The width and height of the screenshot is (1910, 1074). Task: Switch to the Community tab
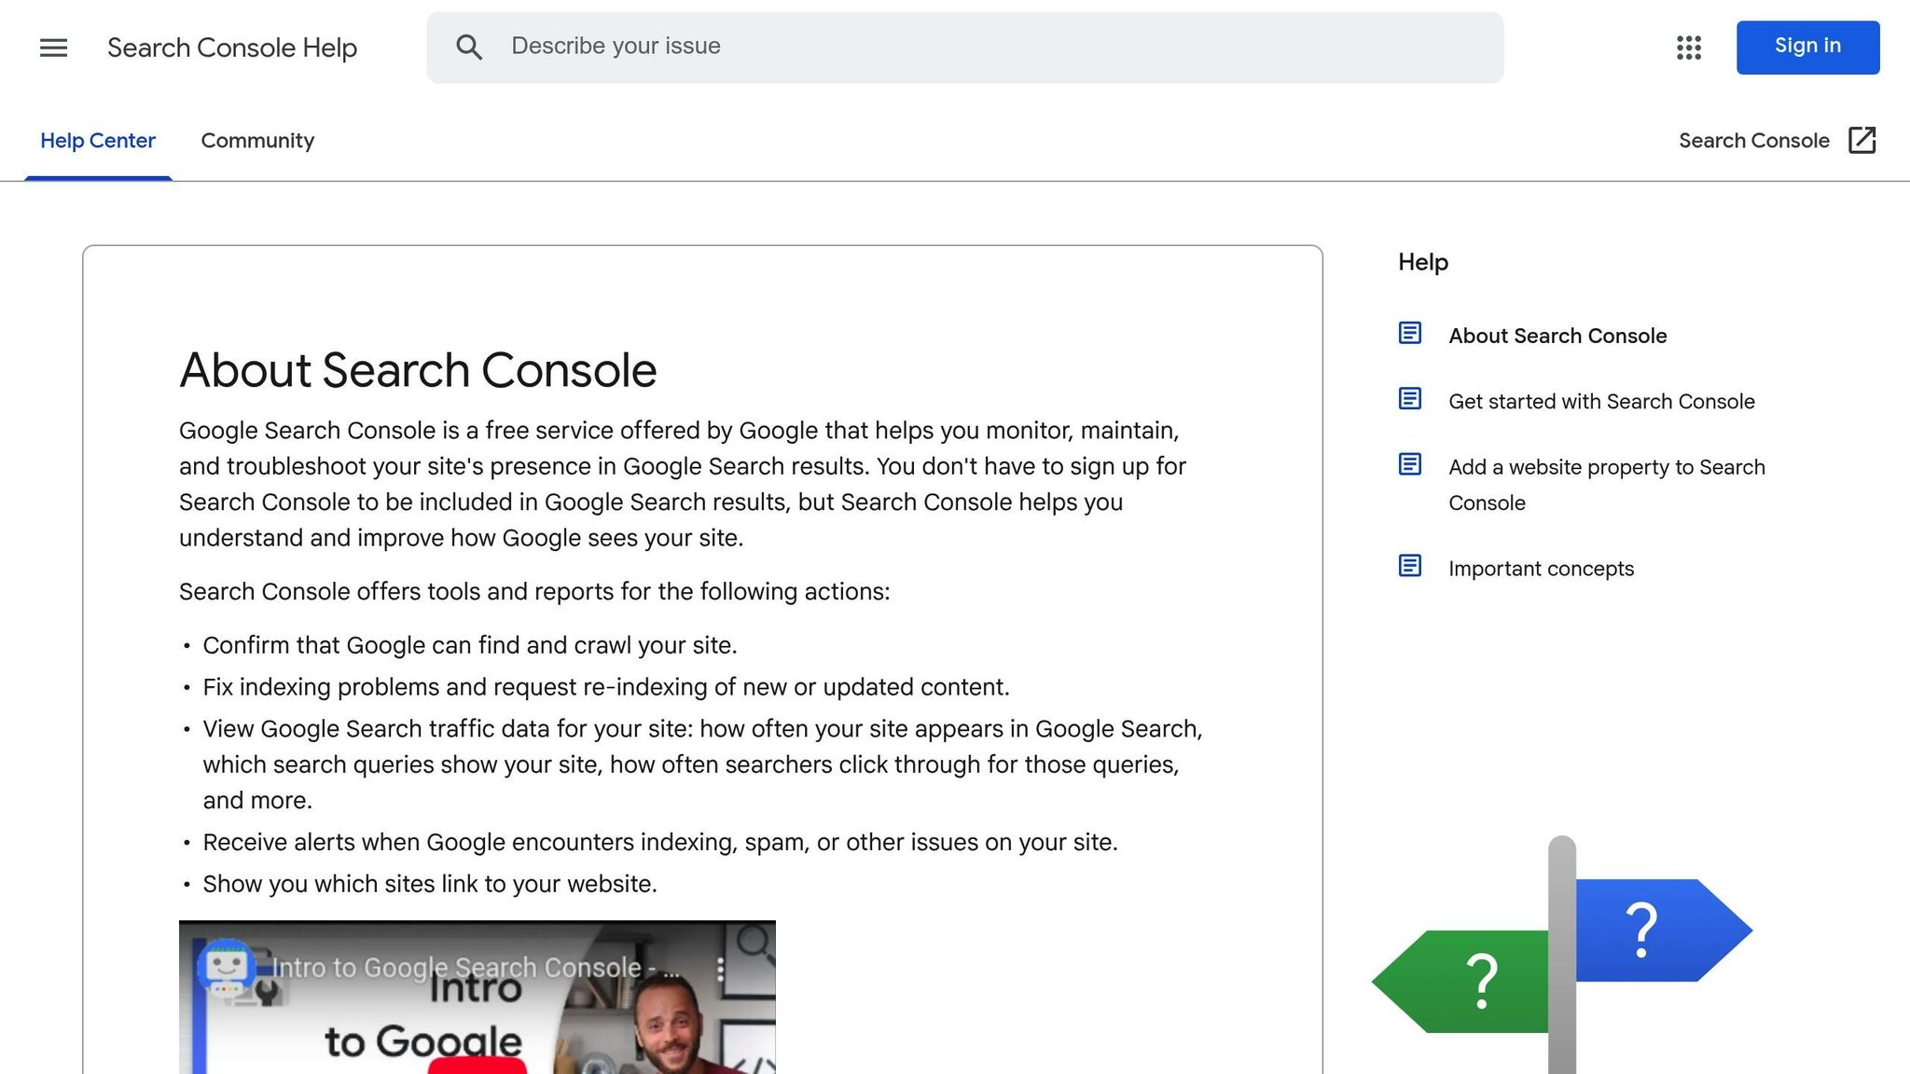point(257,140)
